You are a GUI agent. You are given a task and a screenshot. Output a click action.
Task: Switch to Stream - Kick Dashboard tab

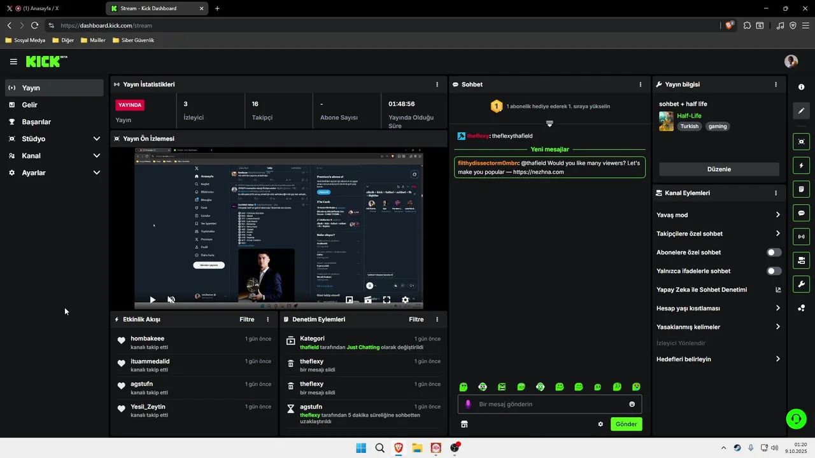156,8
